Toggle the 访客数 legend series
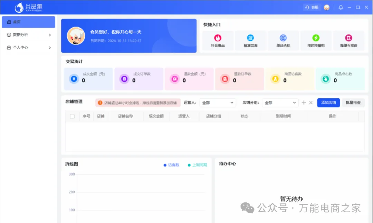The height and width of the screenshot is (223, 373). (172, 165)
